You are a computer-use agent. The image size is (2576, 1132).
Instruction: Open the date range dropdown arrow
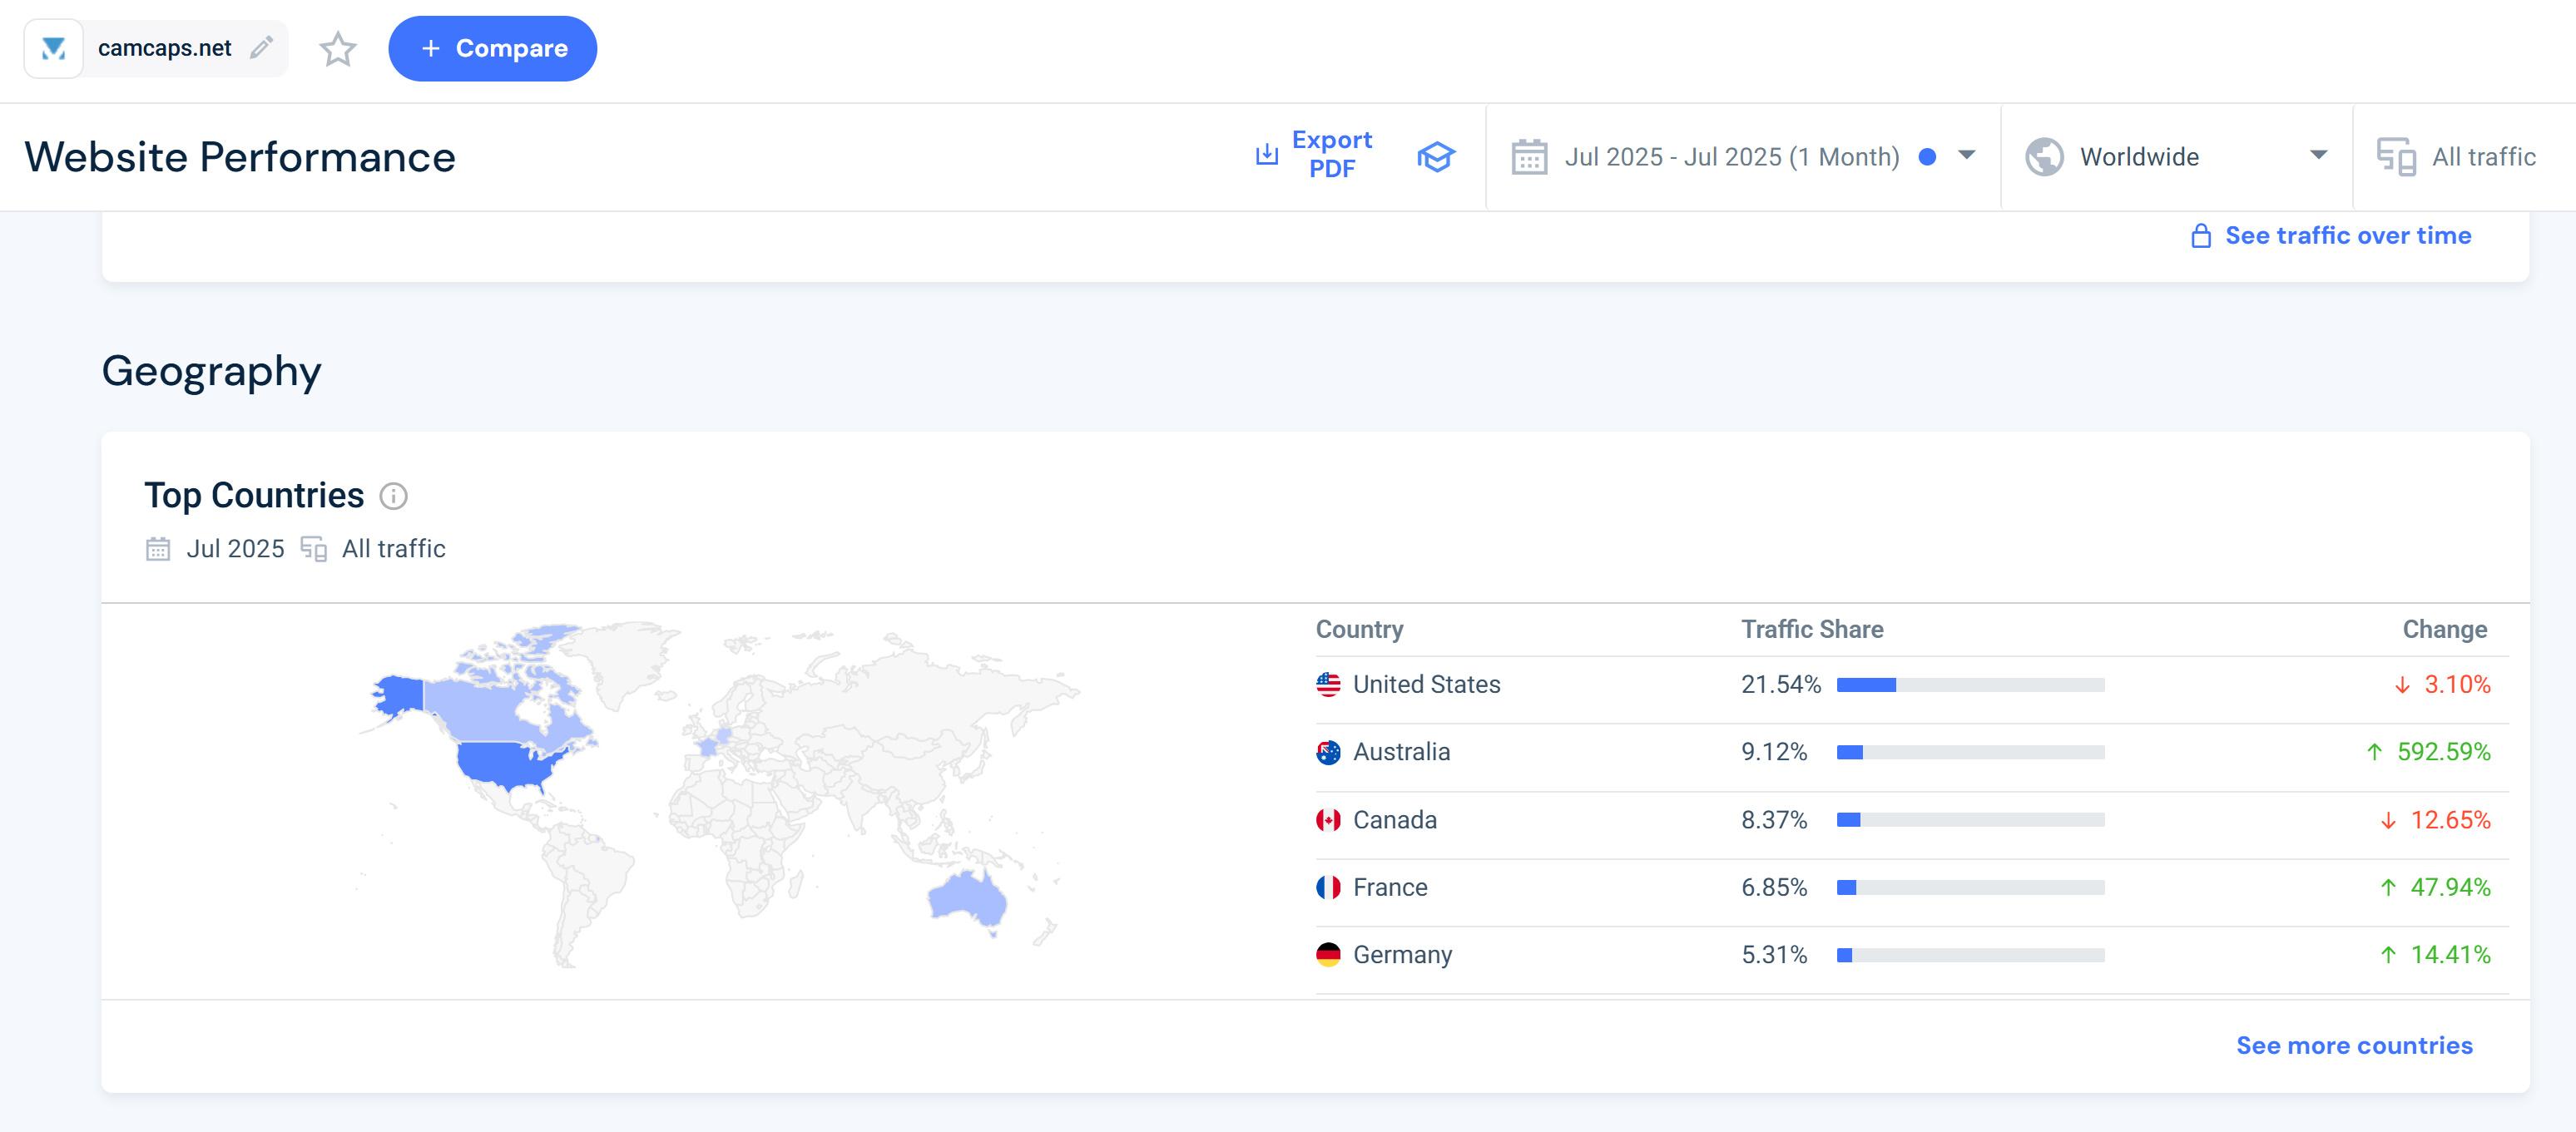tap(1966, 155)
